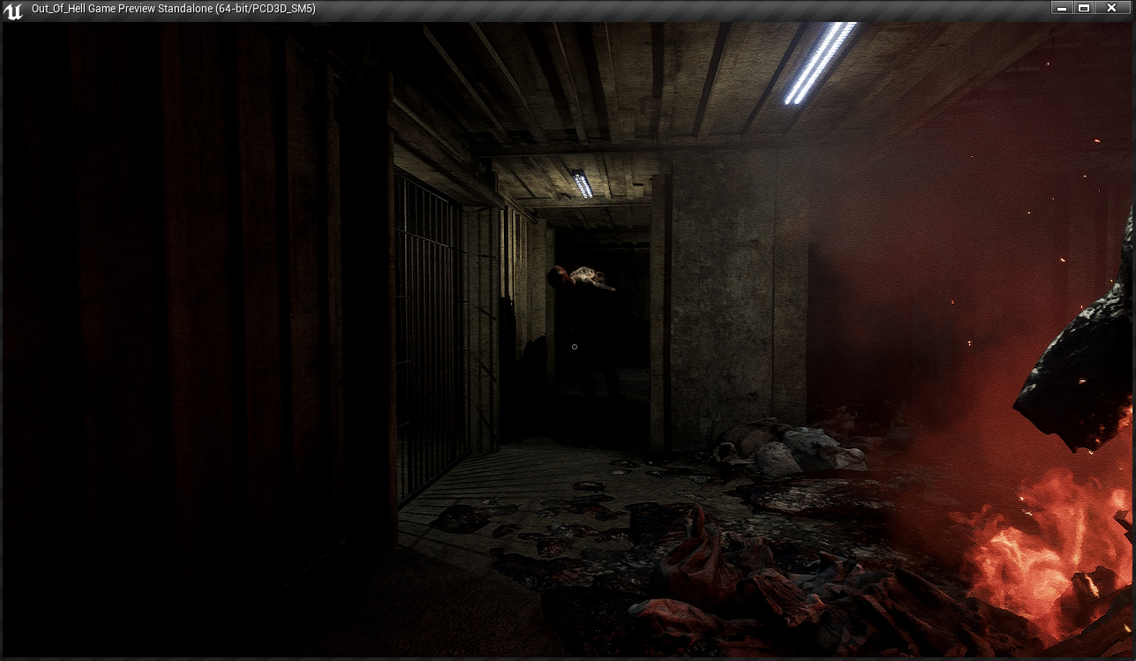Maximize the game preview window

[1085, 8]
